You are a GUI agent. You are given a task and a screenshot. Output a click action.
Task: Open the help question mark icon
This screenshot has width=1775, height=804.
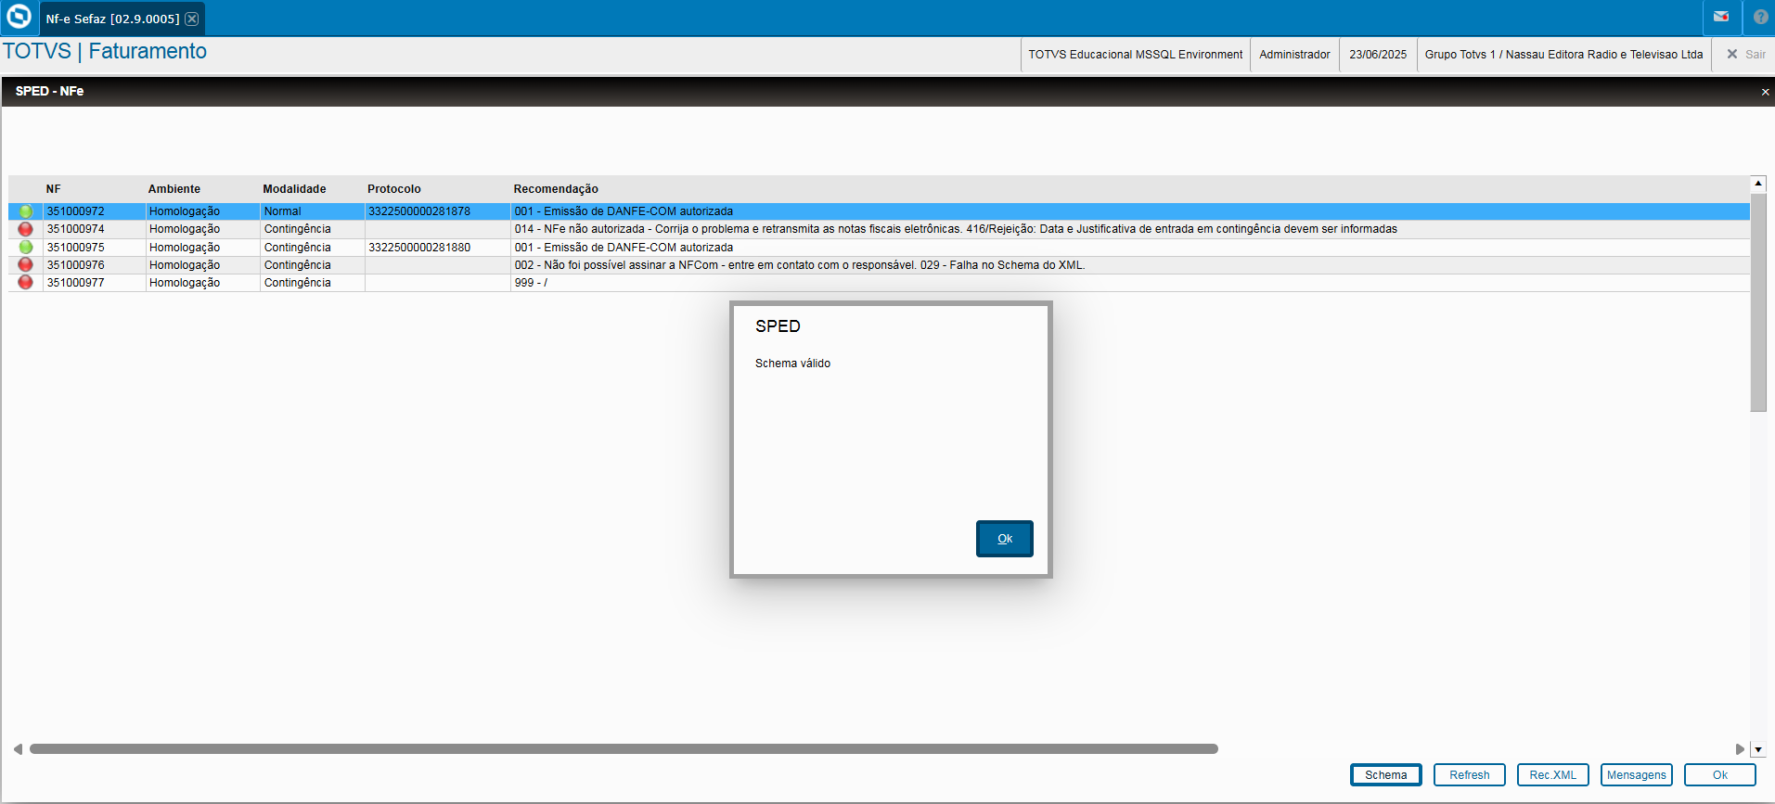point(1760,17)
